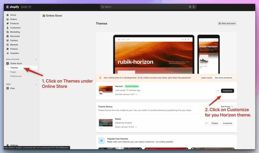Click the Finance bank icon
Screen dimensions: 259x153
tap(8, 49)
